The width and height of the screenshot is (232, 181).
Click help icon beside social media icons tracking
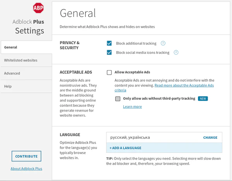176,52
